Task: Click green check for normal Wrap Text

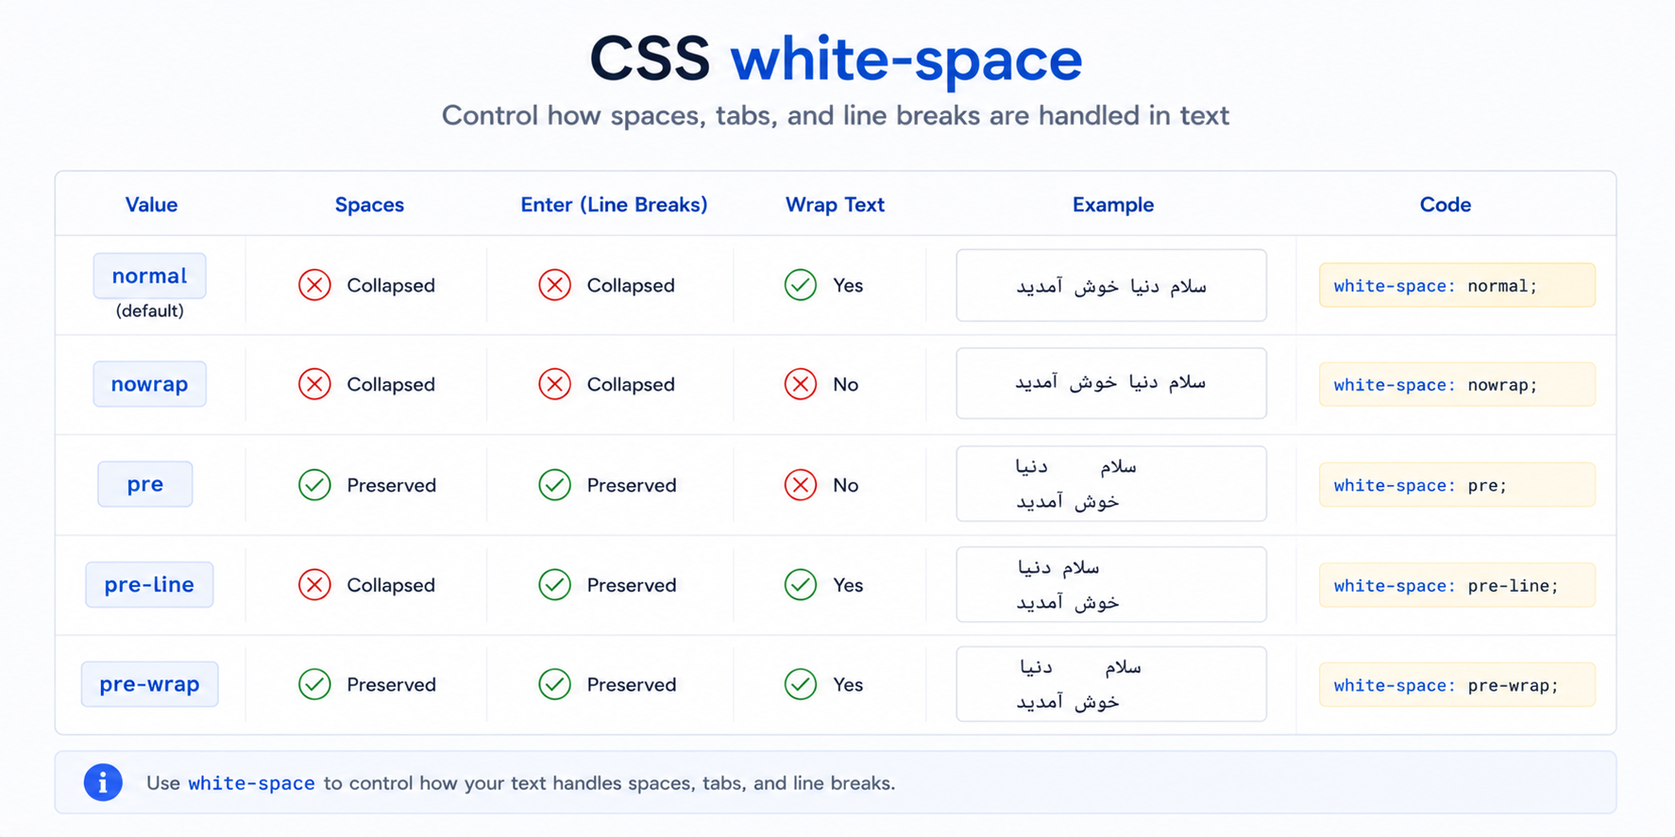Action: click(801, 285)
